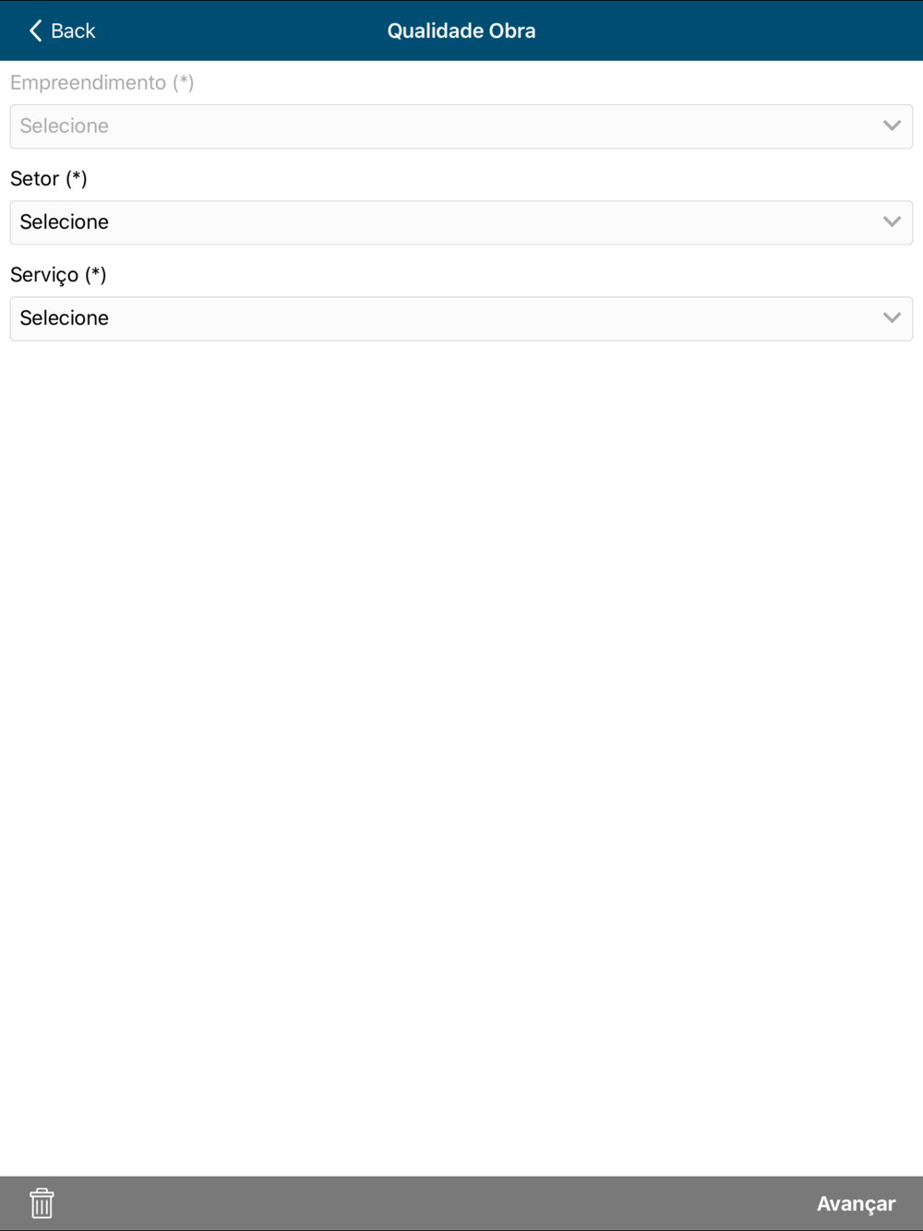Click the Avançar button
Viewport: 923px width, 1231px height.
click(856, 1203)
